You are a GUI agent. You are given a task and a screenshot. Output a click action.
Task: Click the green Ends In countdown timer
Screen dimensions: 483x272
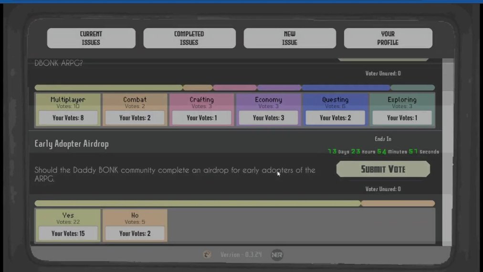coord(383,152)
